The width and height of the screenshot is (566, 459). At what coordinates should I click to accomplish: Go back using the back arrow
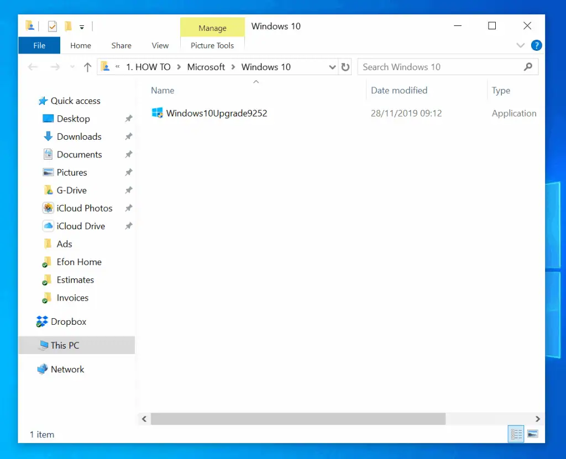tap(33, 67)
